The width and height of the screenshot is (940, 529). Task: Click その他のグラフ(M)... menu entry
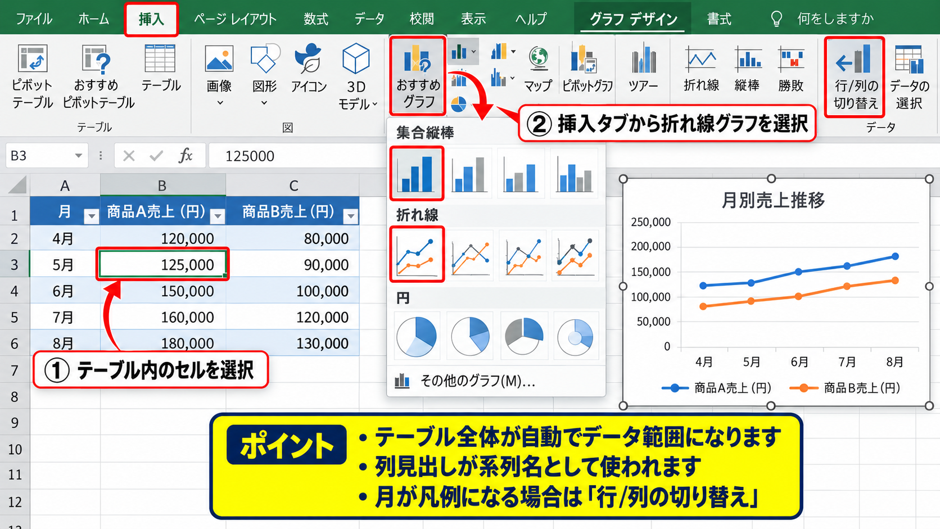pyautogui.click(x=496, y=381)
